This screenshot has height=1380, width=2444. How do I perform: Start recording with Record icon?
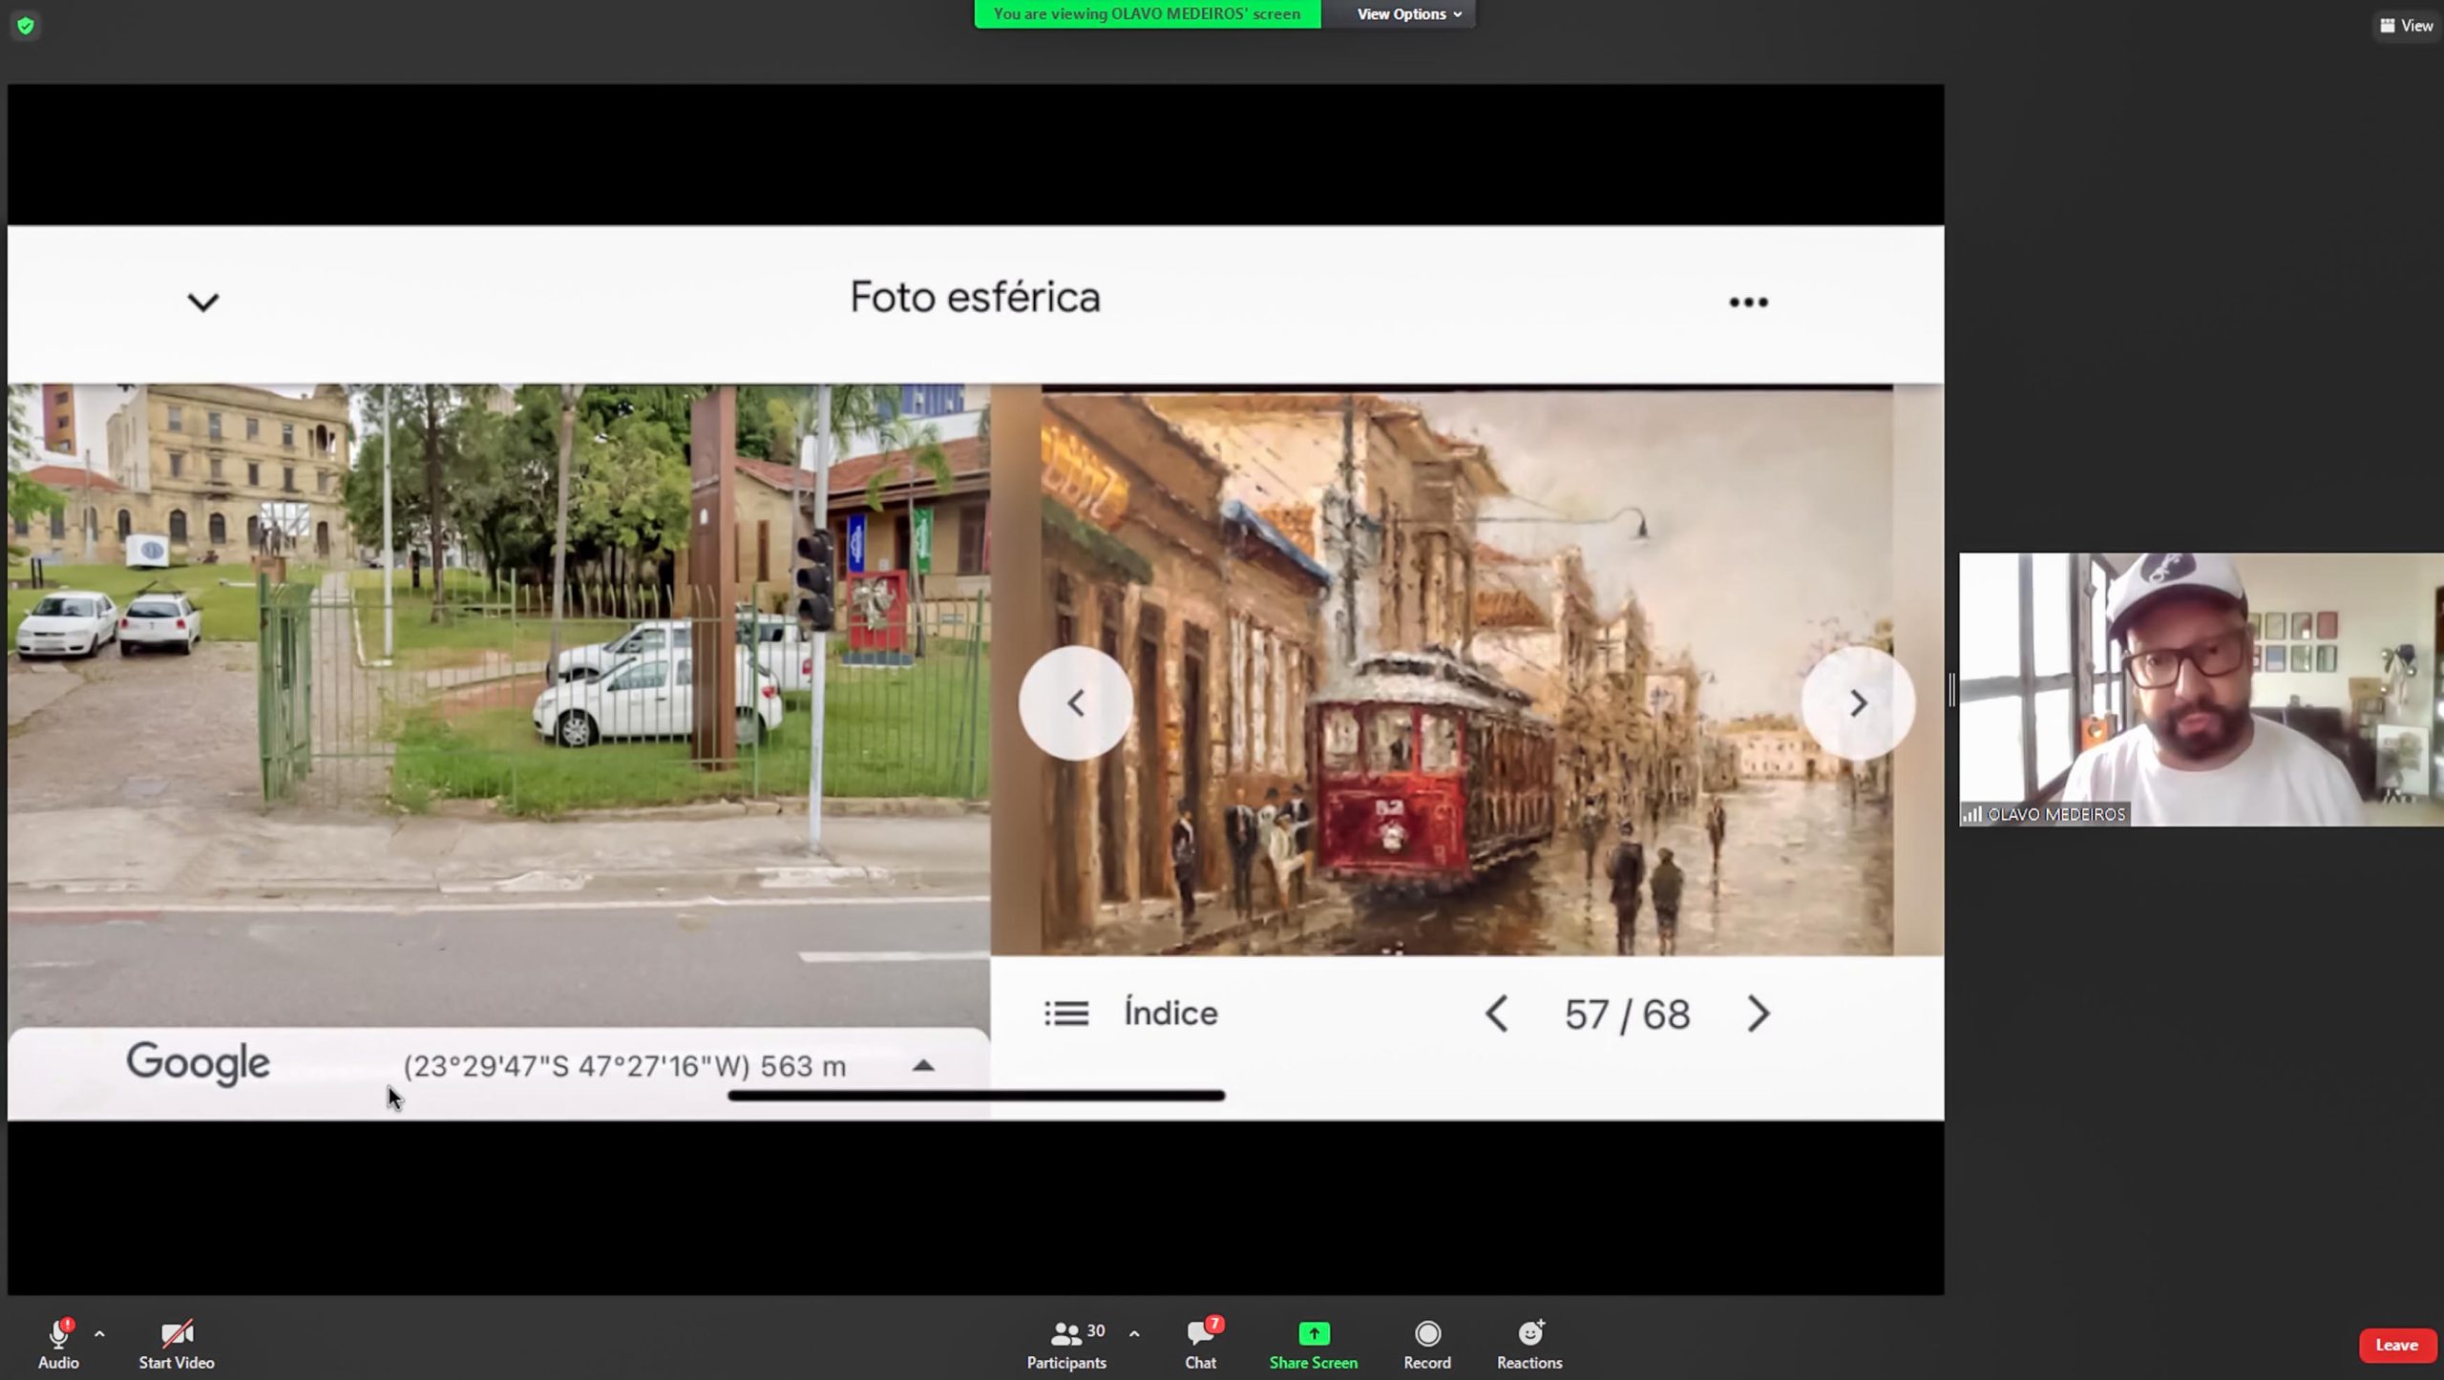click(1426, 1344)
